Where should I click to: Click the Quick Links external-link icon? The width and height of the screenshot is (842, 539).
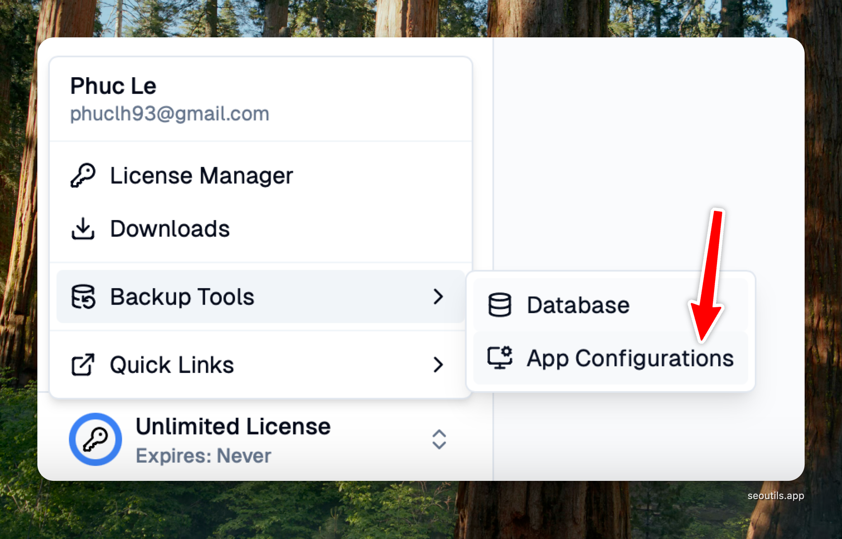83,365
